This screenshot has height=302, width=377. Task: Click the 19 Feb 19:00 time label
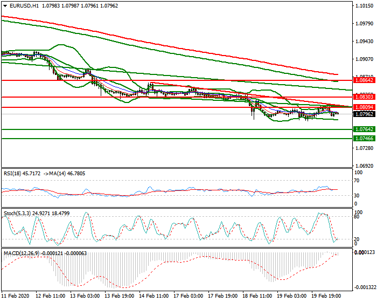[x=326, y=296]
